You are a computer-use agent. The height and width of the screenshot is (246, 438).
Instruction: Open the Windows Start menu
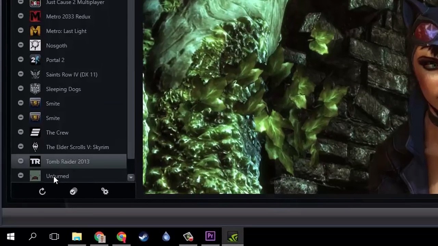click(11, 236)
